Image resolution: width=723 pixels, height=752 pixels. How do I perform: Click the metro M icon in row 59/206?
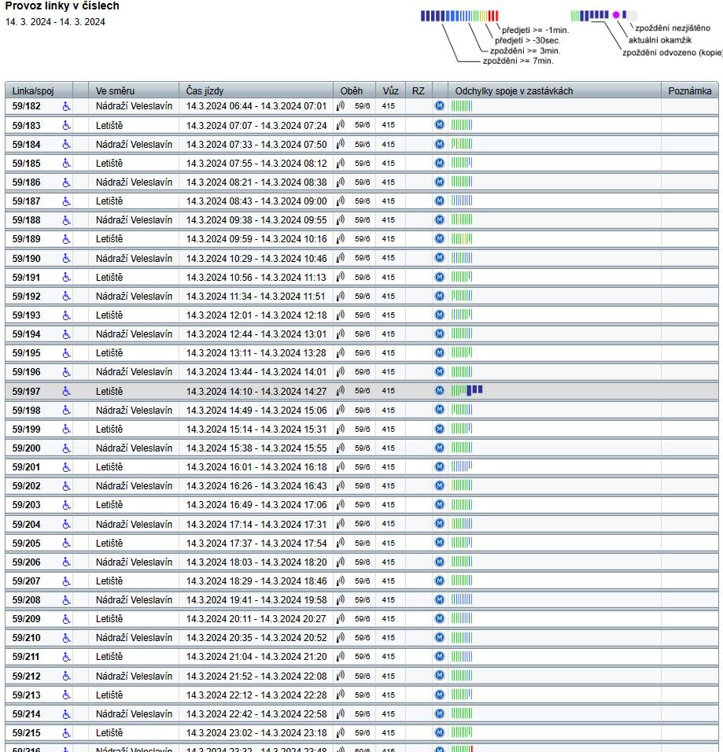click(440, 562)
